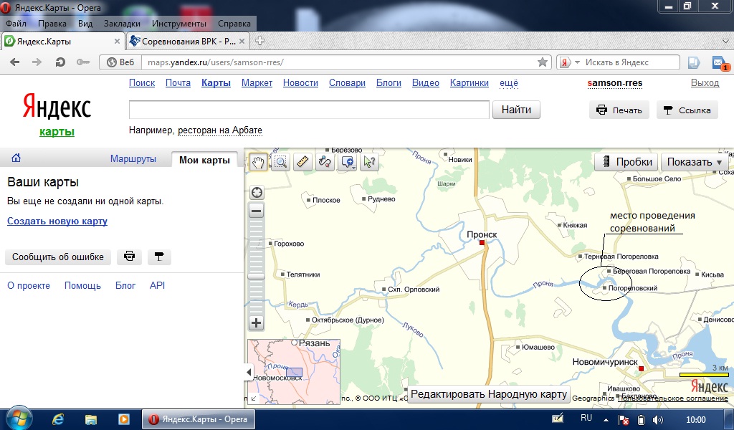Launch Internet Explorer from the taskbar

pyautogui.click(x=58, y=419)
